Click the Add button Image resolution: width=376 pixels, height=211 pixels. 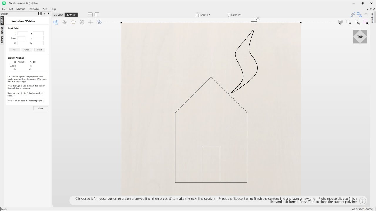(x=14, y=50)
